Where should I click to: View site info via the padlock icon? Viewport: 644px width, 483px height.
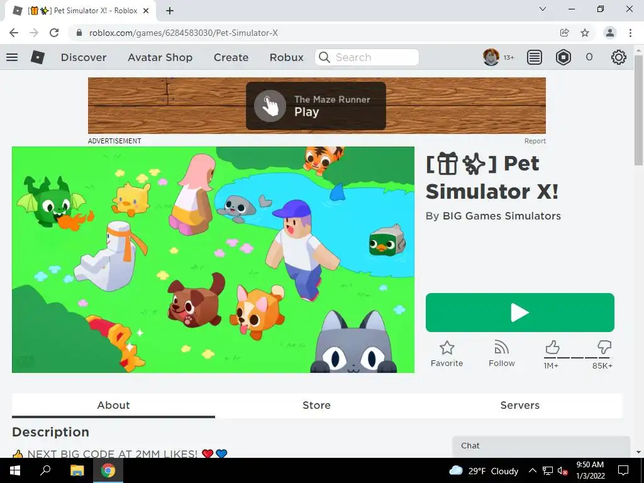[79, 33]
